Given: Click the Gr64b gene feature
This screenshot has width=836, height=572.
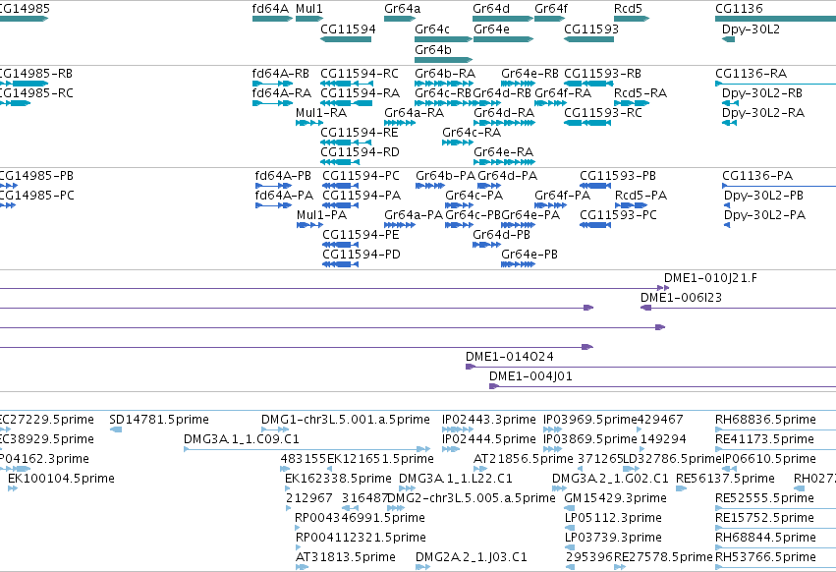Looking at the screenshot, I should tap(444, 59).
